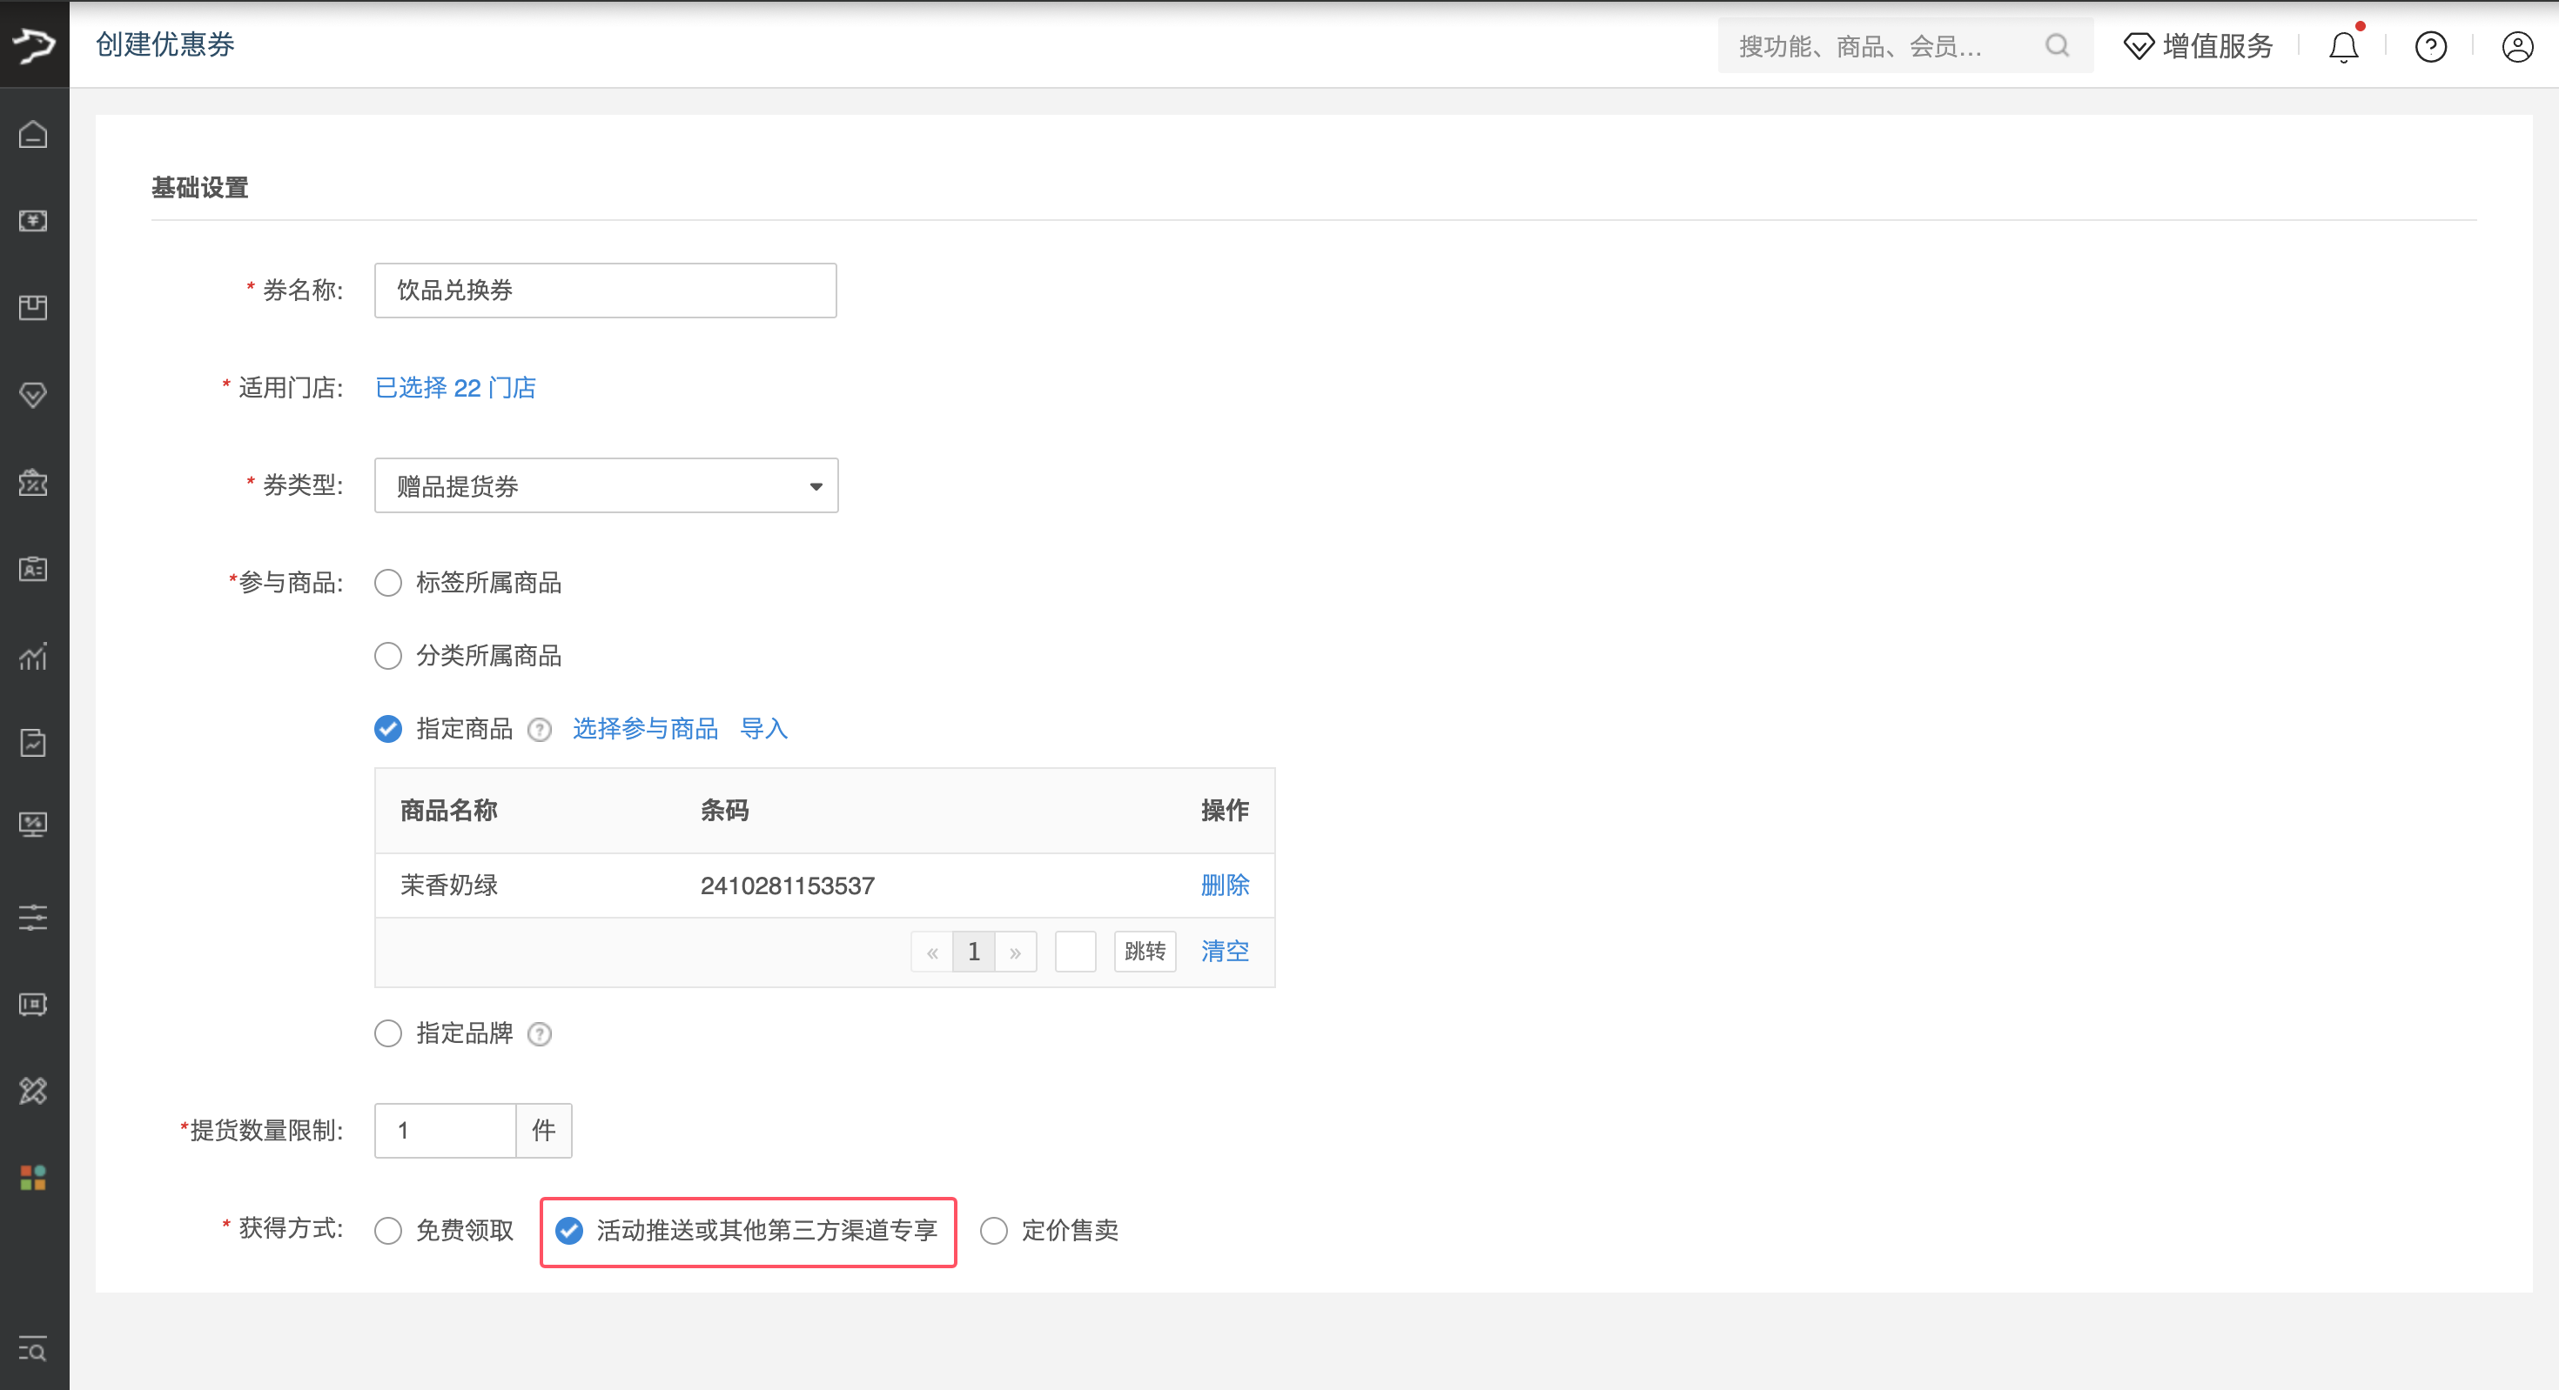Viewport: 2559px width, 1390px height.
Task: Open the device screen icon in the sidebar
Action: click(x=34, y=1005)
